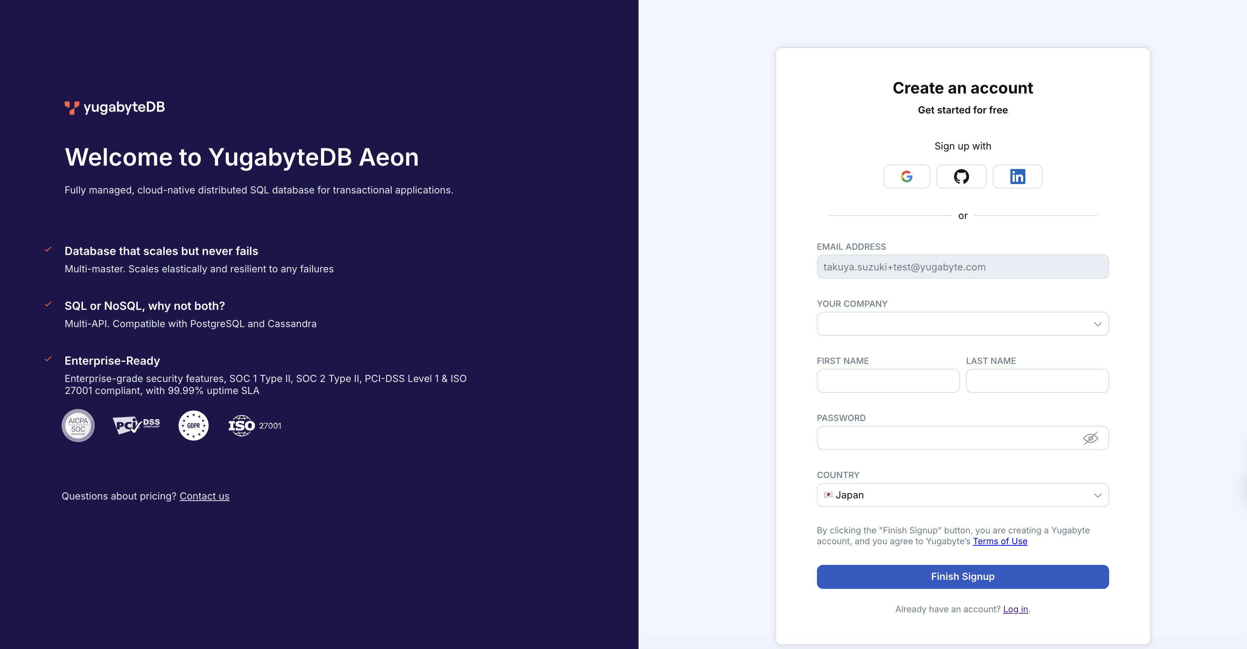Follow the Log in link
The image size is (1247, 649).
click(1015, 609)
